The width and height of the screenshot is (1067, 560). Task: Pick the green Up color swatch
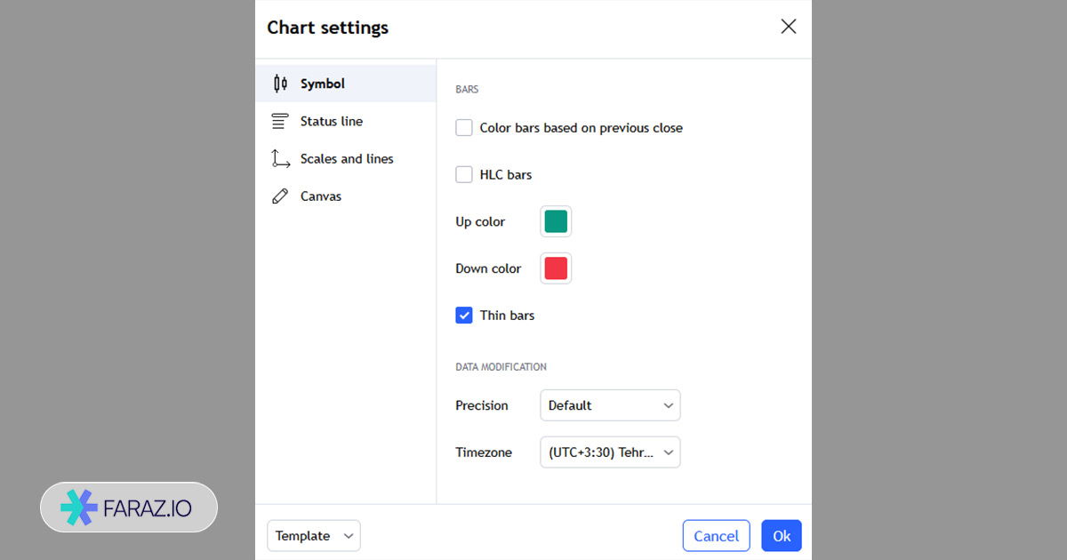point(556,221)
